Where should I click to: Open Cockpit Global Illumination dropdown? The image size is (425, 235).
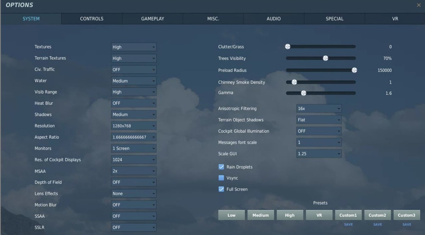(x=319, y=131)
